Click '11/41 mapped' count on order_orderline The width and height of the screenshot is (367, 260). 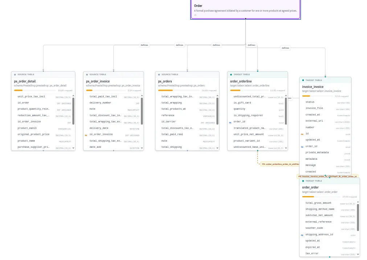[278, 91]
